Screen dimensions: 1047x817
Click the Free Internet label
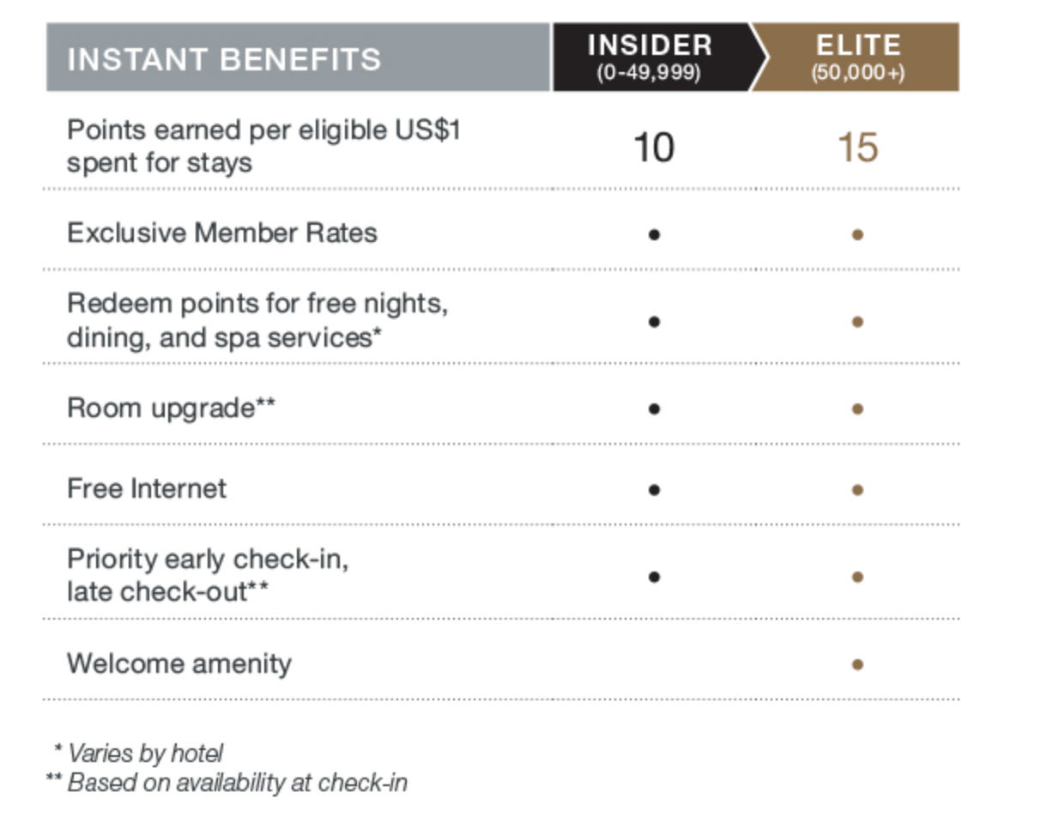pos(147,488)
